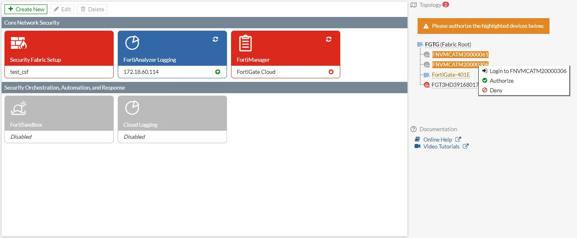
Task: Click the red icon beside FGT3HD39168017
Action: pyautogui.click(x=426, y=85)
